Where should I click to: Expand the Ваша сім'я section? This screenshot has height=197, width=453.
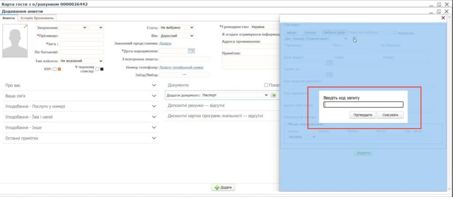pos(81,96)
